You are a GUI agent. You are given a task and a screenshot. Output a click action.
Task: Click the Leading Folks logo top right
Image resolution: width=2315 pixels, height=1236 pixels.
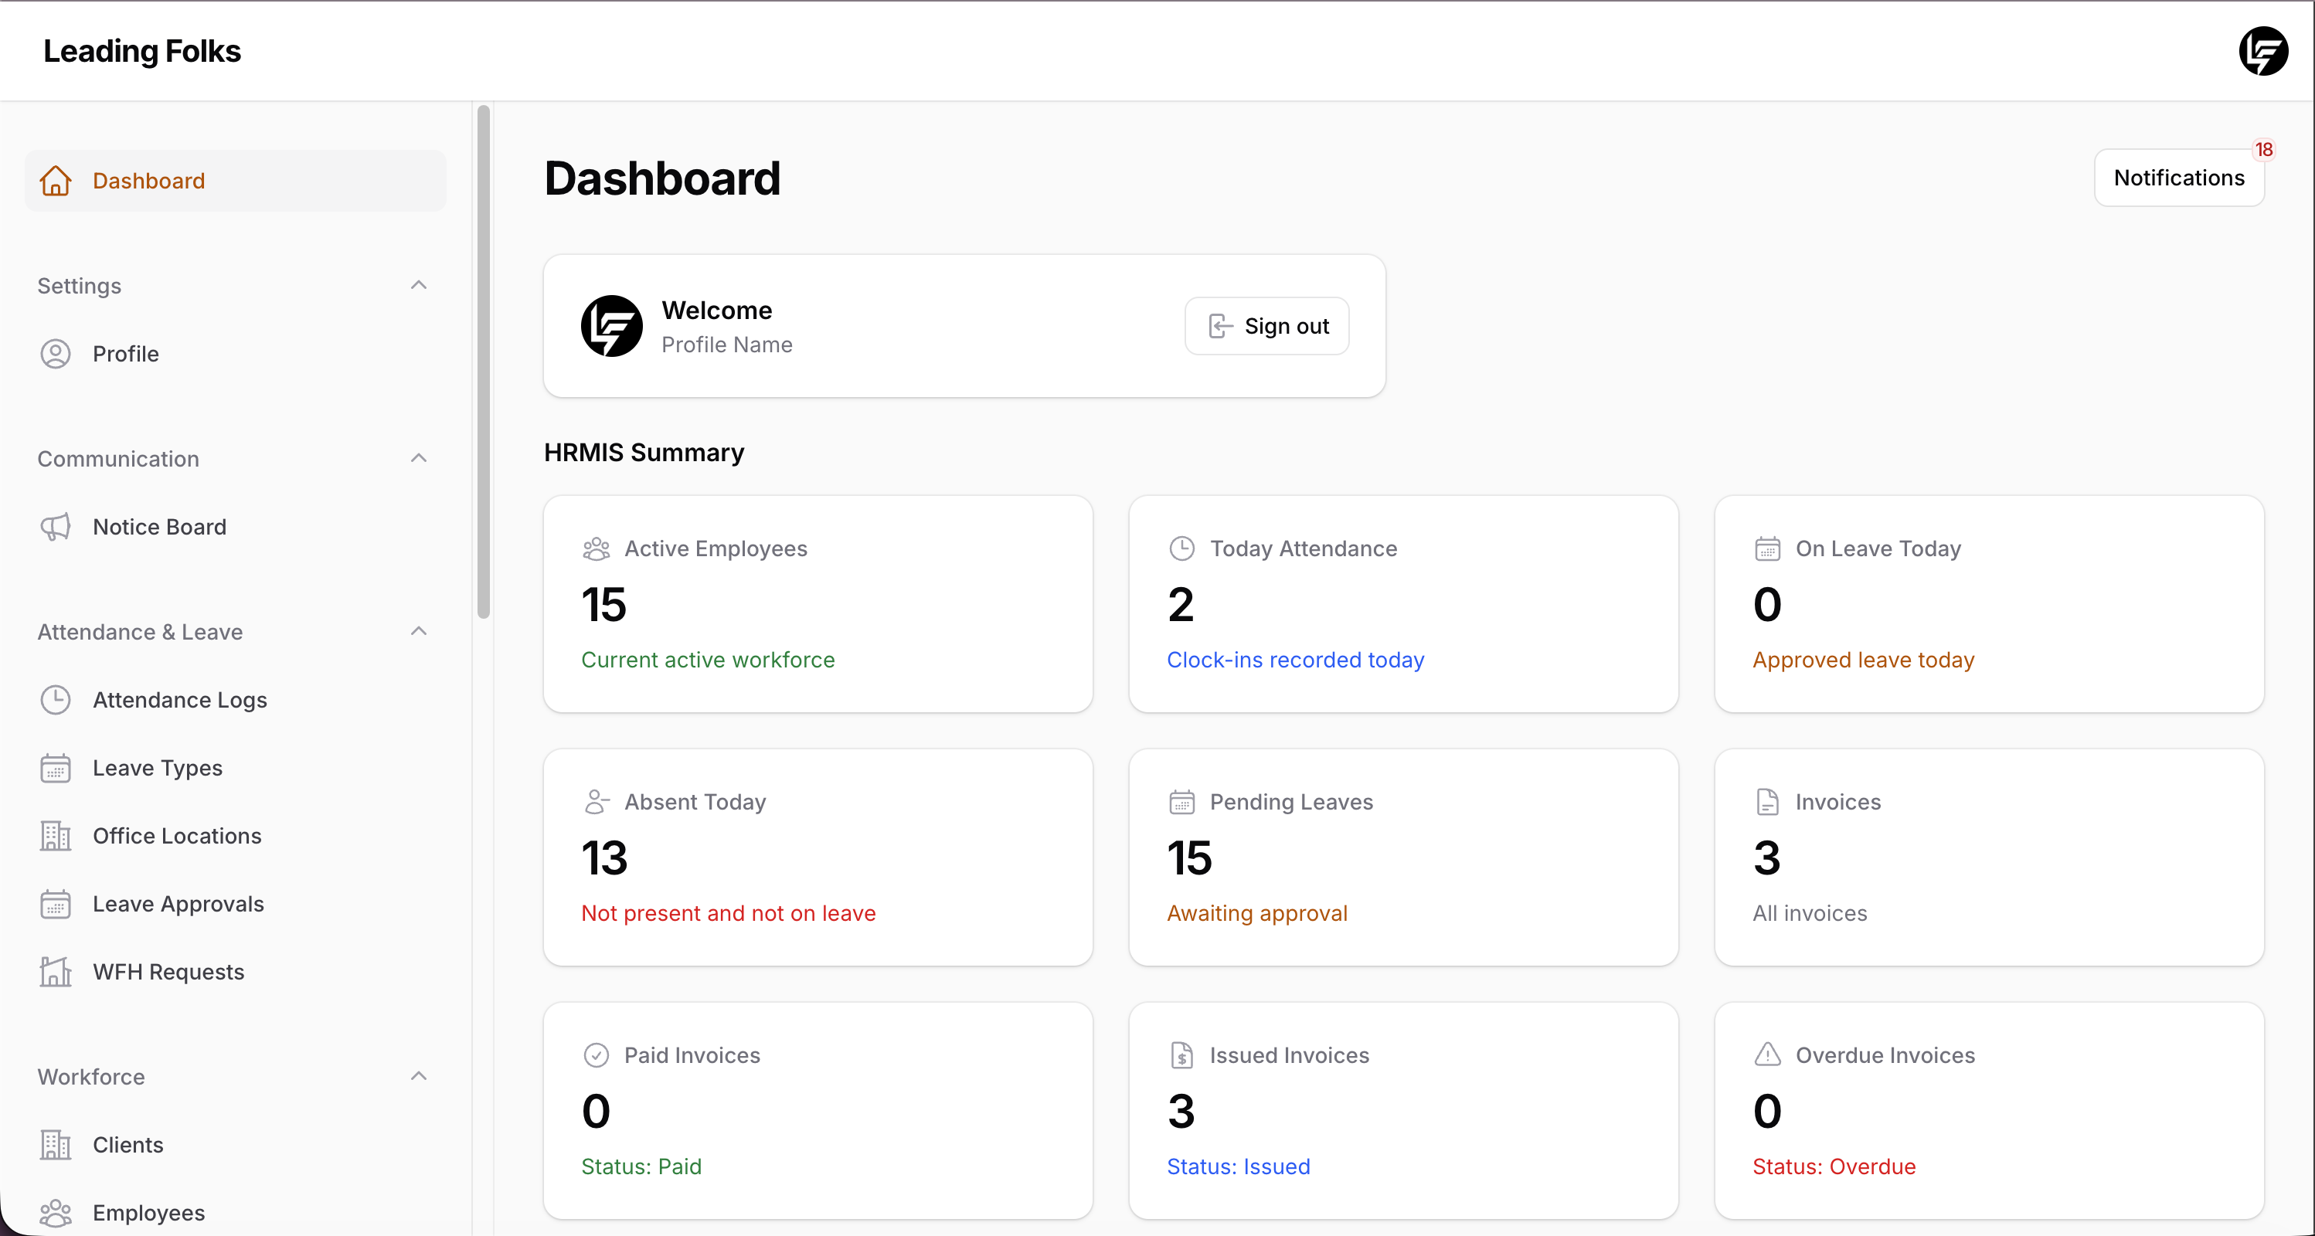click(2264, 51)
